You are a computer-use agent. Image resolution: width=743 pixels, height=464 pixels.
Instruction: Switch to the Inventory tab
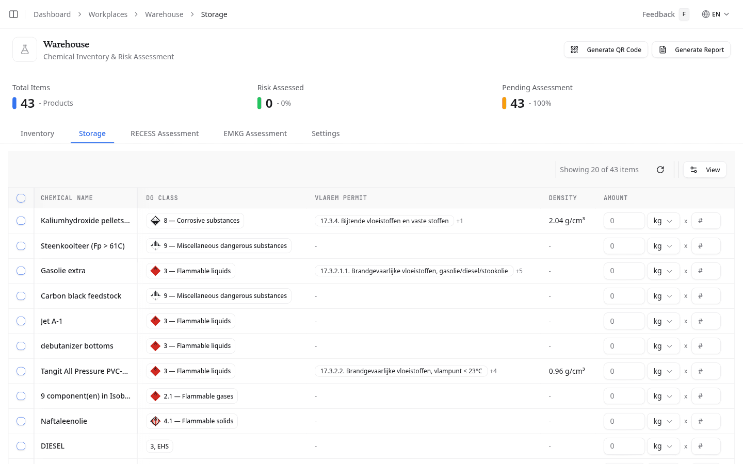click(x=37, y=133)
